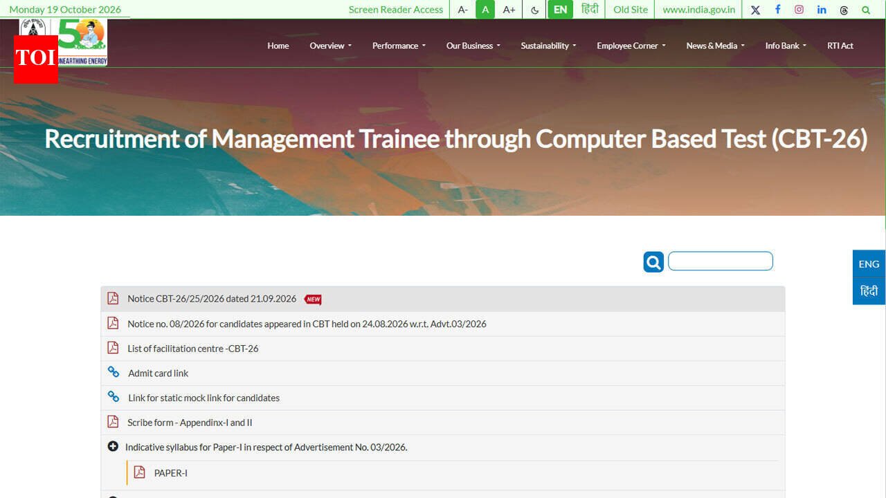
Task: Open the Instagram icon in top bar
Action: pyautogui.click(x=799, y=10)
